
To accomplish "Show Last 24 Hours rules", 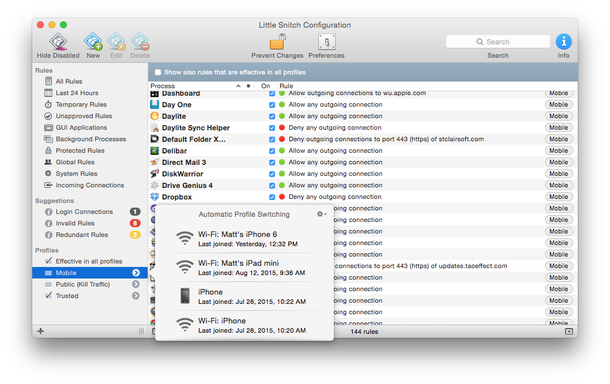I will pos(77,93).
